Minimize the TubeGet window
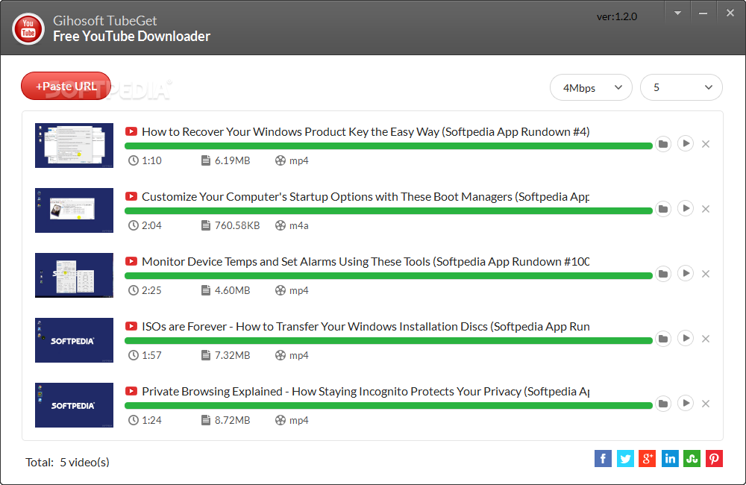 tap(703, 13)
